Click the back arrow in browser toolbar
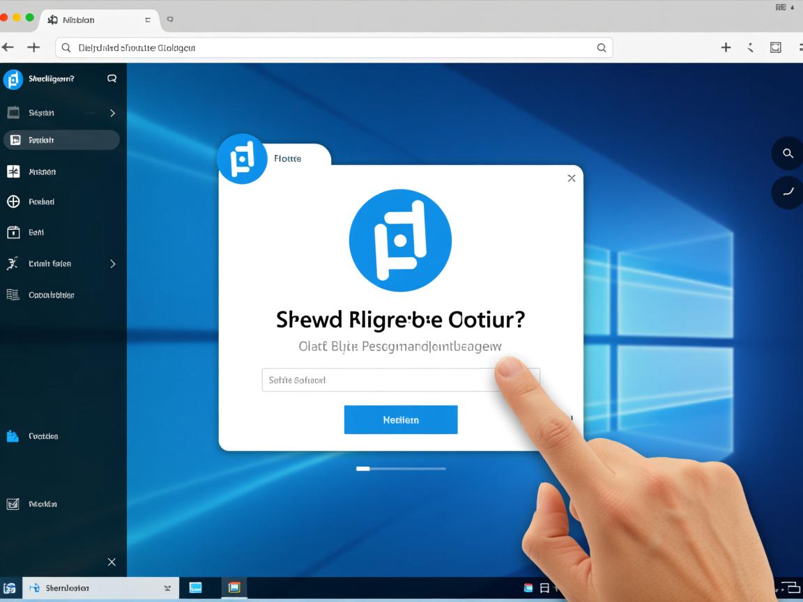The image size is (803, 602). (x=8, y=47)
